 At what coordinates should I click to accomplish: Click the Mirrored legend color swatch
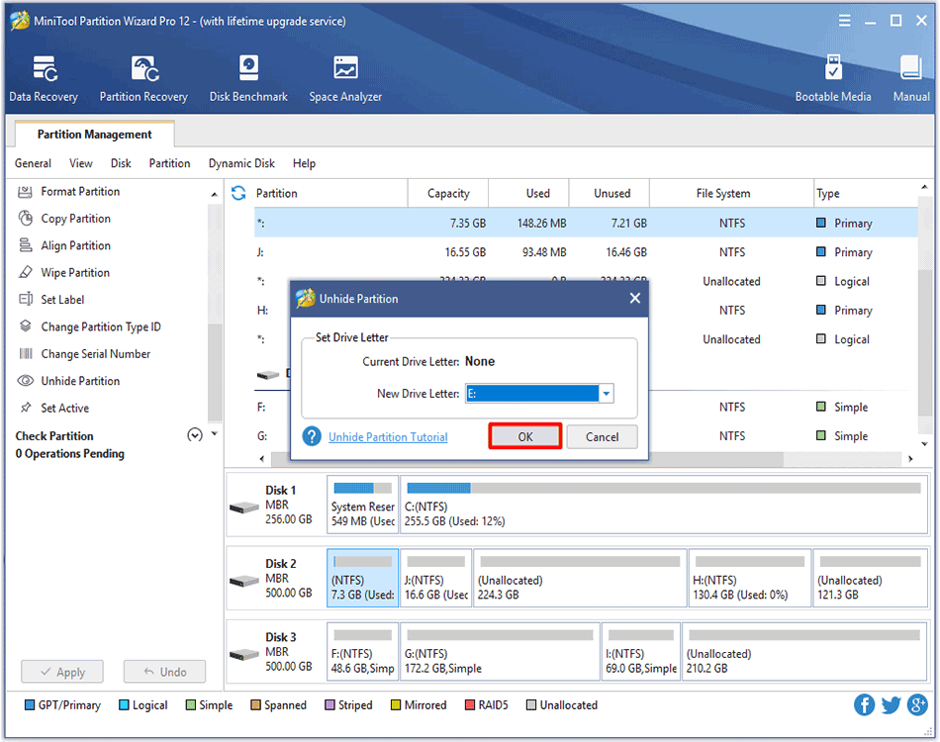(x=396, y=704)
